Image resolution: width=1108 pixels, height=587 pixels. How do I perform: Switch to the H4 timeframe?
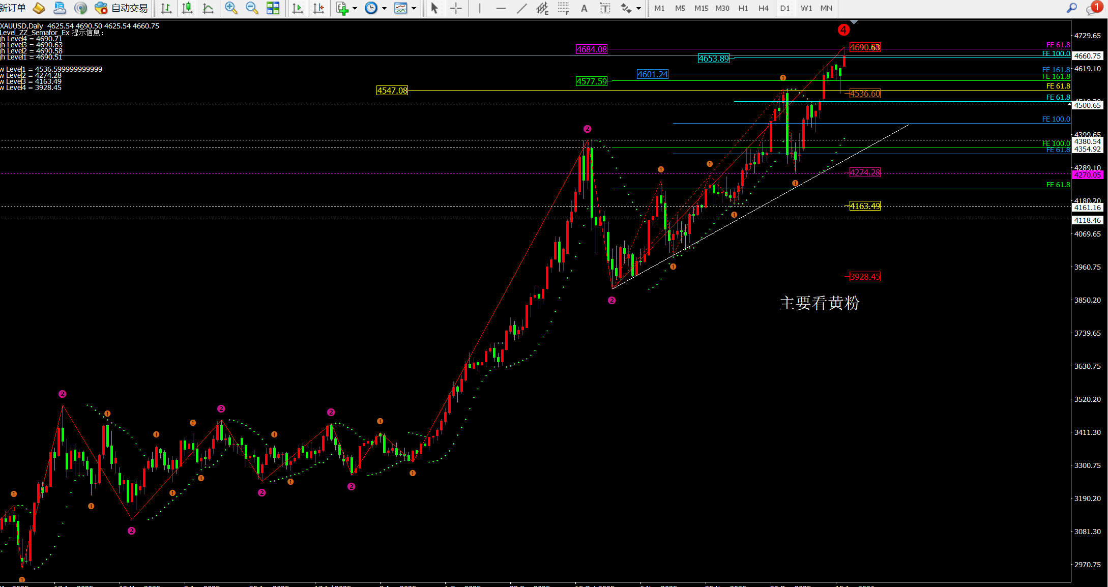(x=763, y=8)
